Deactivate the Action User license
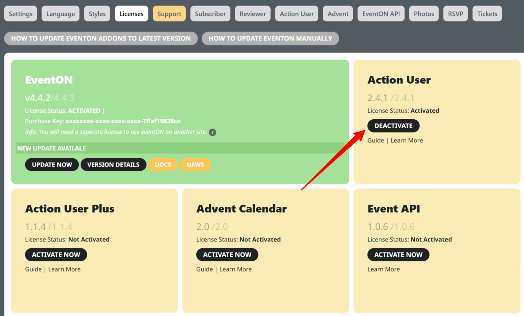The width and height of the screenshot is (524, 316). click(393, 126)
